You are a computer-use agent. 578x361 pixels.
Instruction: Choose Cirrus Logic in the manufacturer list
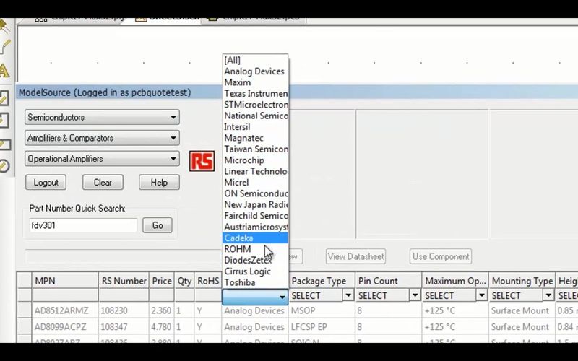[255, 271]
